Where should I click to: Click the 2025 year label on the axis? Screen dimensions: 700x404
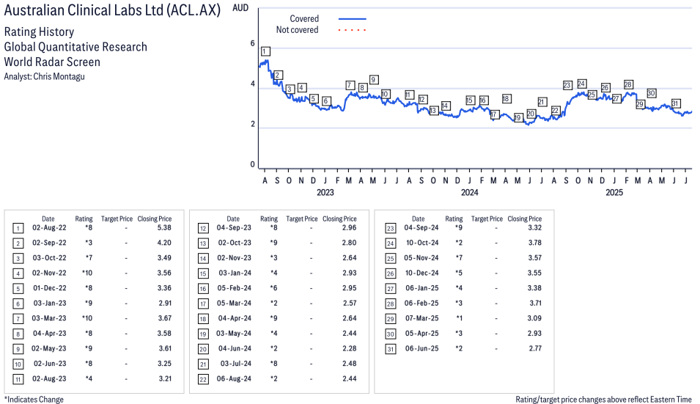point(614,192)
